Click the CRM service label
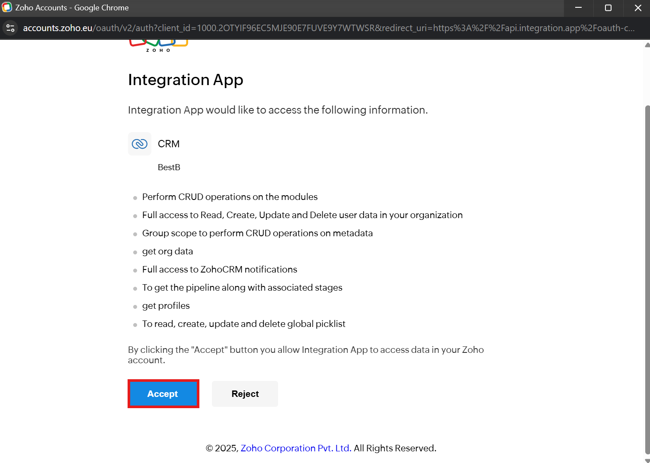This screenshot has height=463, width=650. [169, 144]
